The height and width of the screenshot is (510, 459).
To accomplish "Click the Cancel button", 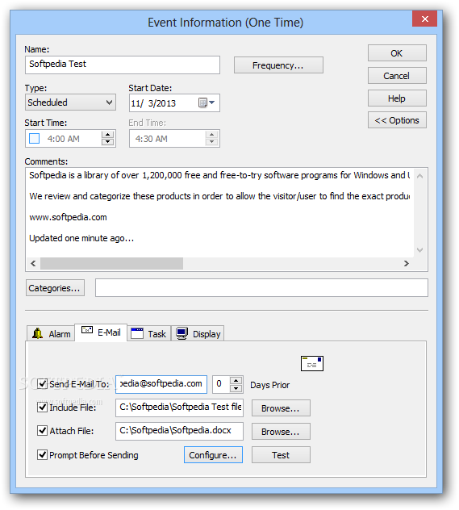I will pyautogui.click(x=397, y=76).
